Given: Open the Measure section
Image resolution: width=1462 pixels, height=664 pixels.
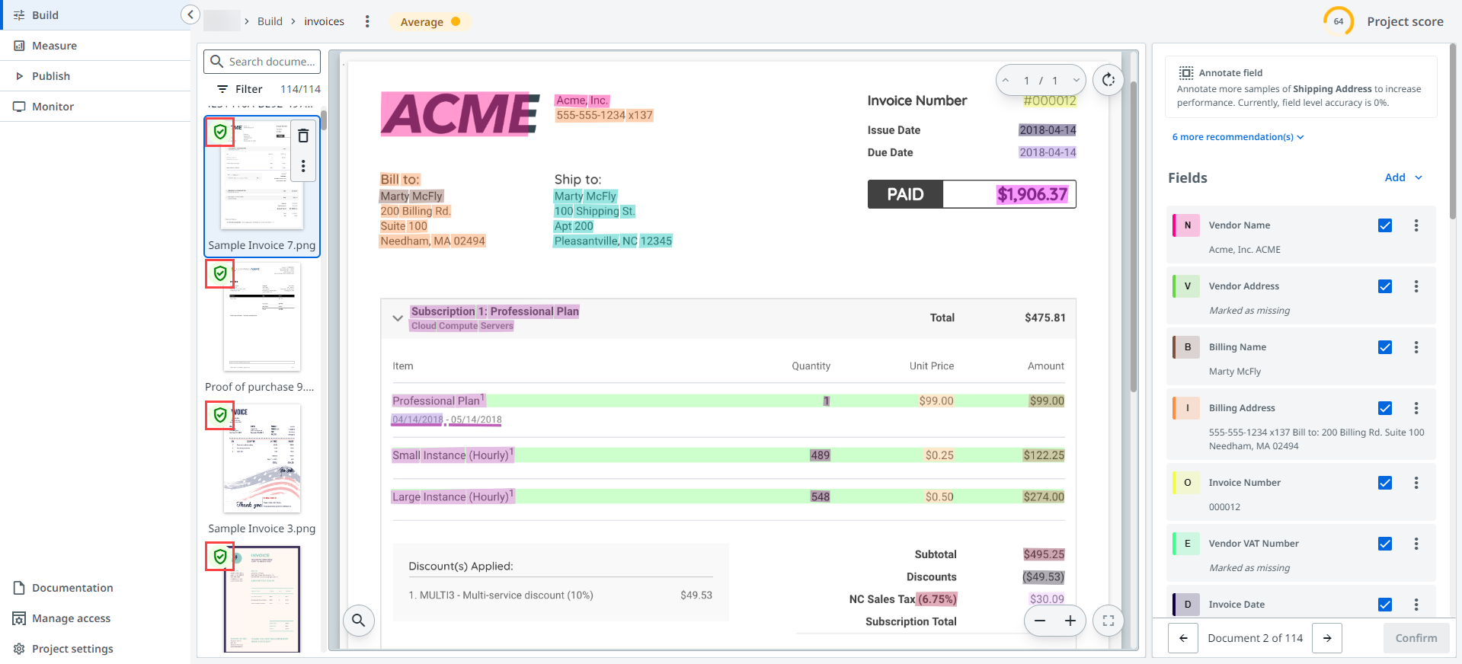Looking at the screenshot, I should point(95,46).
